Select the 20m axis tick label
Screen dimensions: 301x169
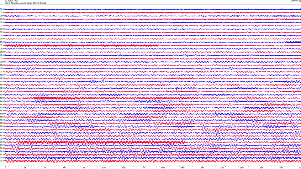202,168
